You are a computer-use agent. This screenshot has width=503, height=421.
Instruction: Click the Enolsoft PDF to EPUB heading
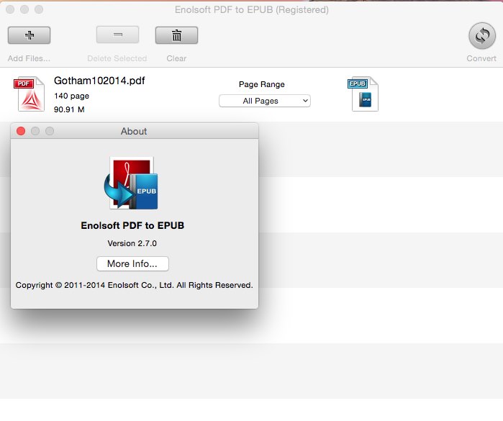[132, 225]
